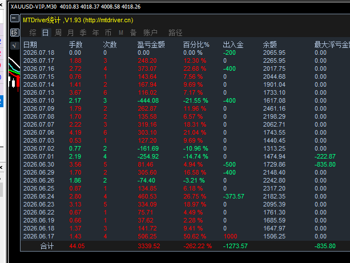This screenshot has width=350, height=263.
Task: Click deposit value 1000
Action: [230, 236]
